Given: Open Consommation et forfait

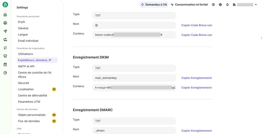Looking at the screenshot, I should tap(189, 5).
